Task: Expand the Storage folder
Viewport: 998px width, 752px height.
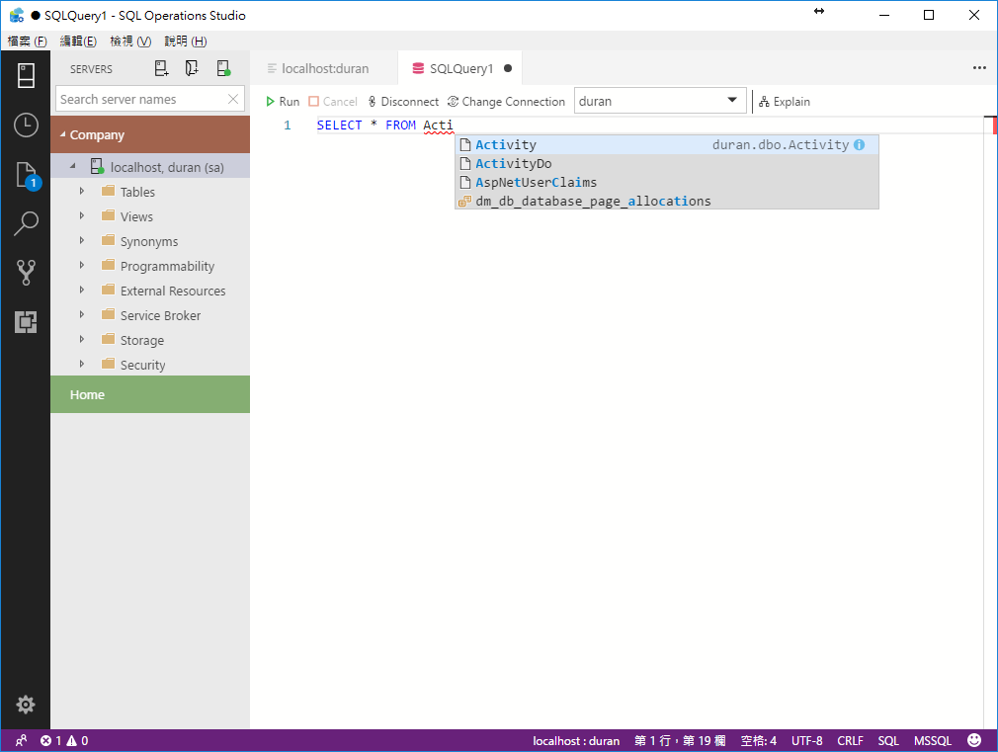Action: (x=81, y=339)
